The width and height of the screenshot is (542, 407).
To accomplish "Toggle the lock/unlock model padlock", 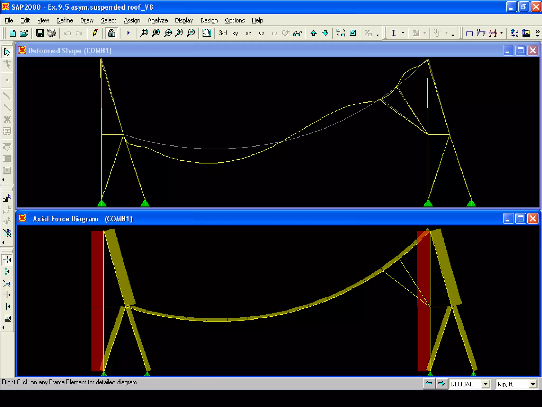I will (111, 33).
